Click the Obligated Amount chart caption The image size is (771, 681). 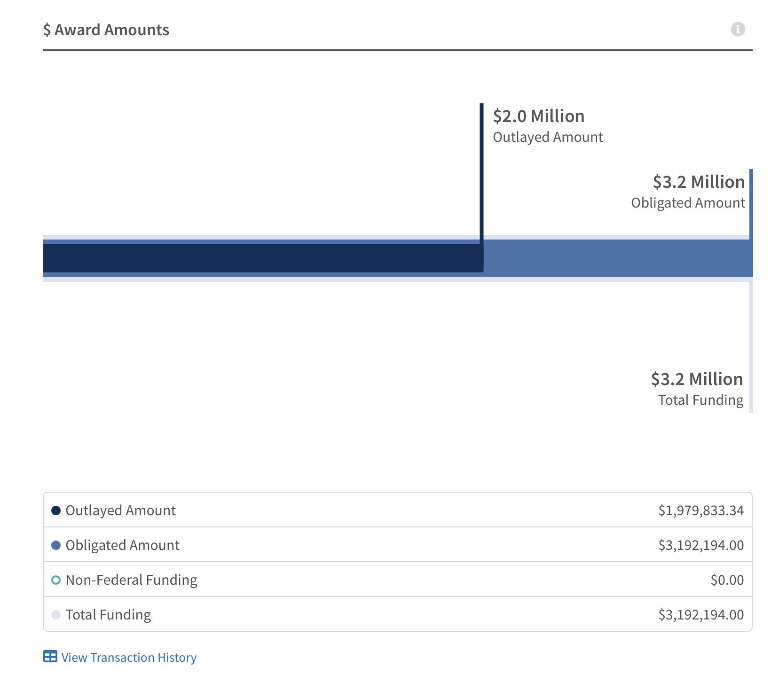tap(688, 203)
